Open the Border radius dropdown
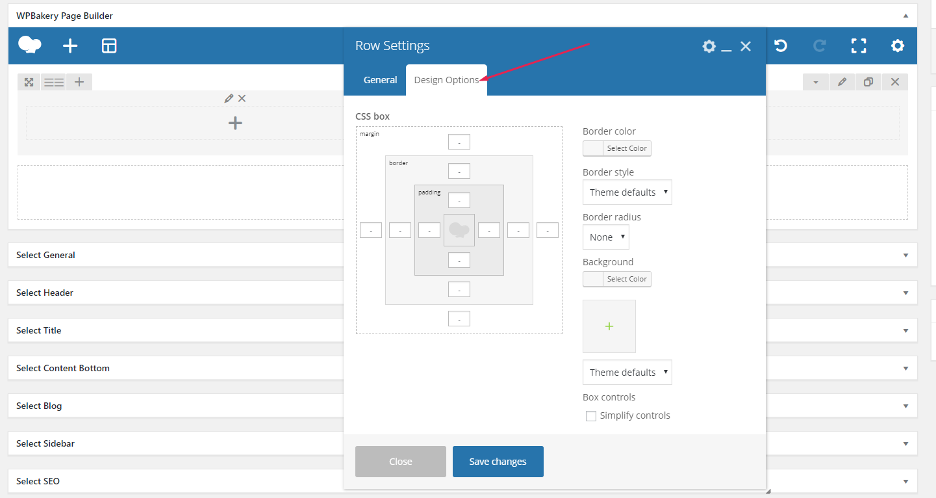Image resolution: width=936 pixels, height=498 pixels. click(605, 237)
